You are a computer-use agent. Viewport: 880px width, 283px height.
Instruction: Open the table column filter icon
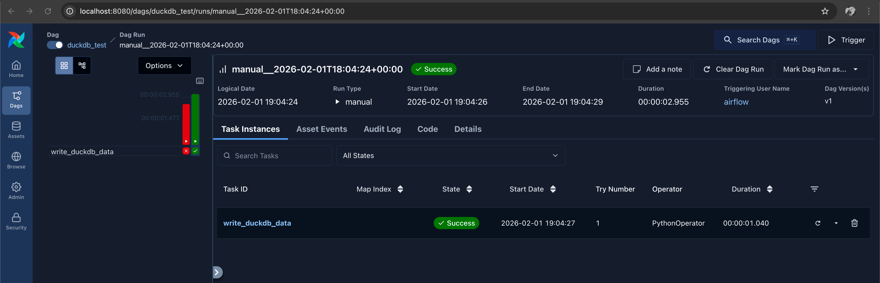(x=814, y=189)
